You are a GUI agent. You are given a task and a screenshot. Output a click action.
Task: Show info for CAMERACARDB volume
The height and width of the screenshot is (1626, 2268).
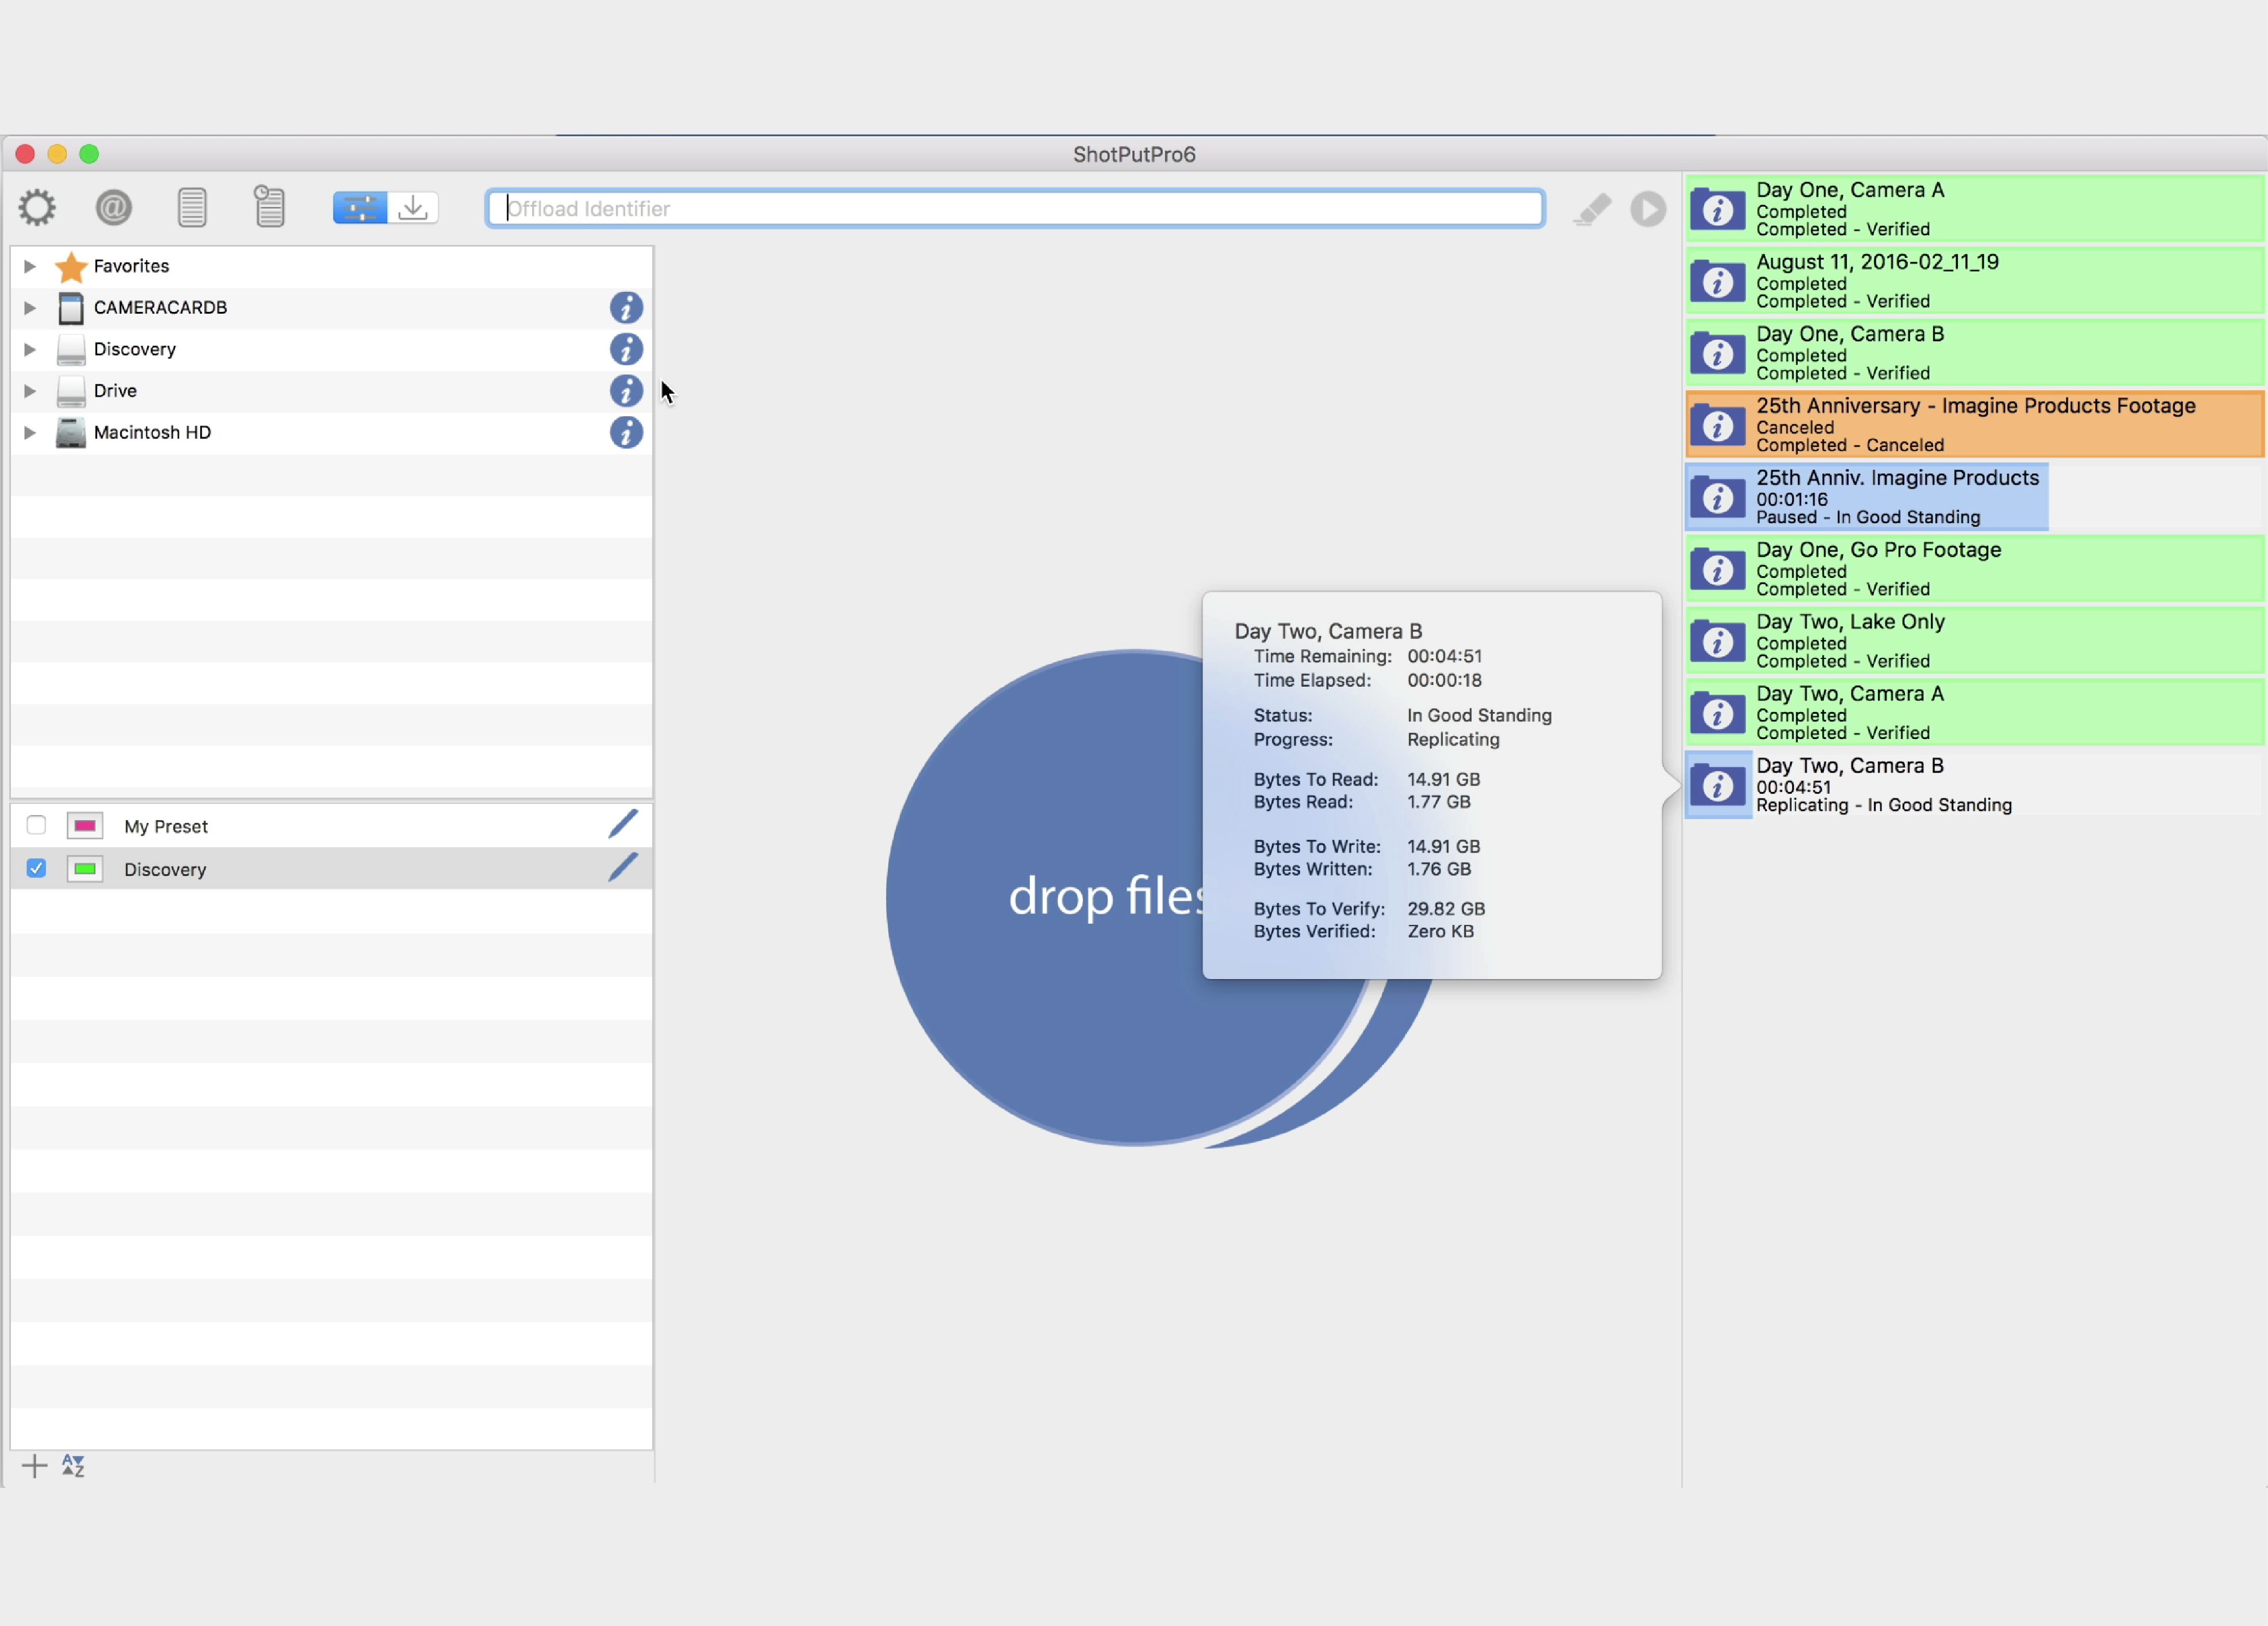(626, 308)
